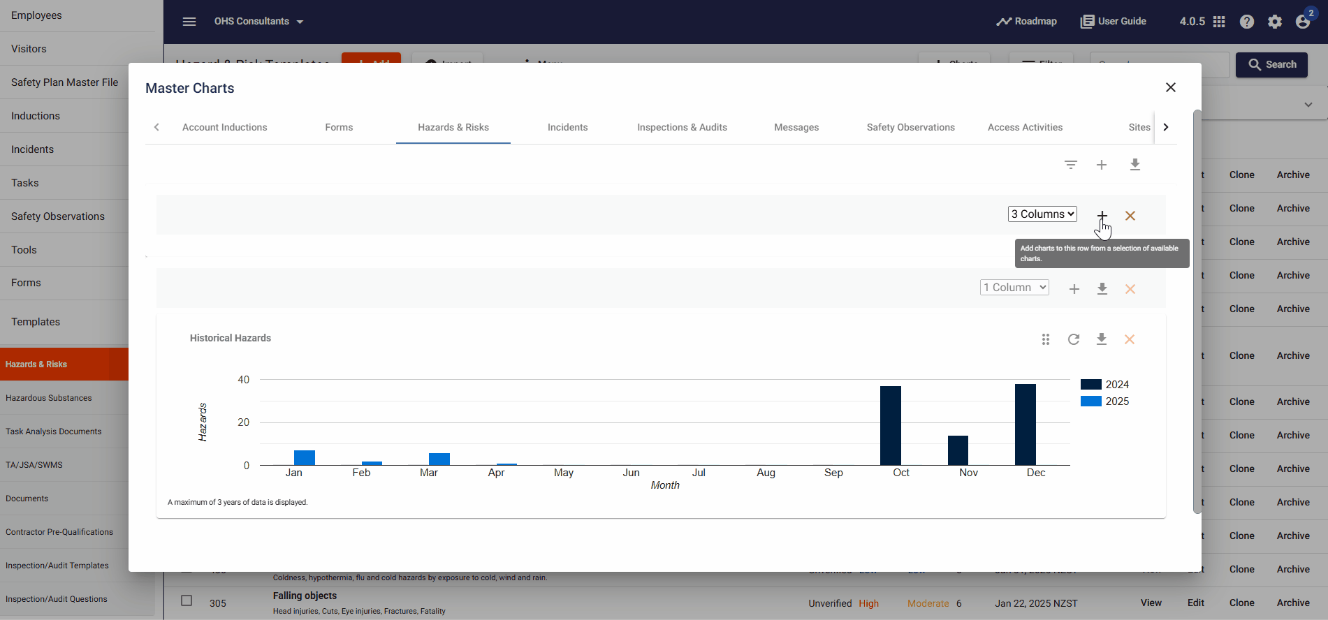The image size is (1328, 620).
Task: Click the Master Charts dialog scrollbar
Action: click(1197, 311)
